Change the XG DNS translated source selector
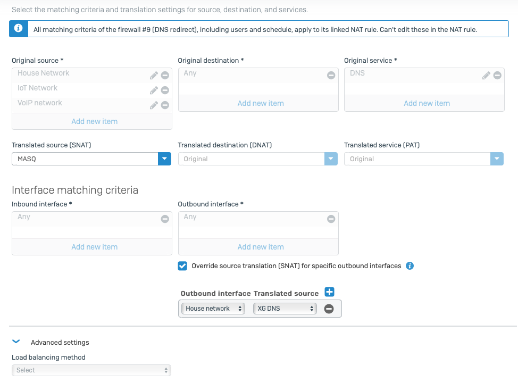The height and width of the screenshot is (382, 518). [285, 309]
